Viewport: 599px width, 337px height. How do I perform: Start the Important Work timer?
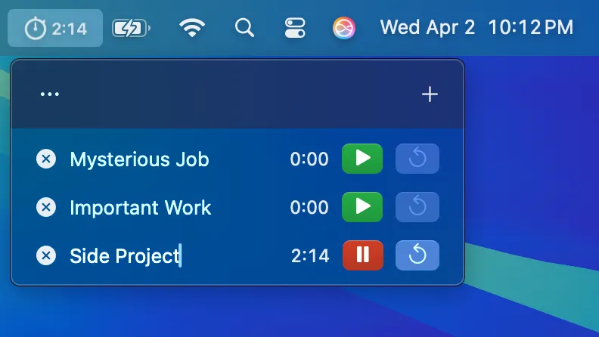point(362,207)
